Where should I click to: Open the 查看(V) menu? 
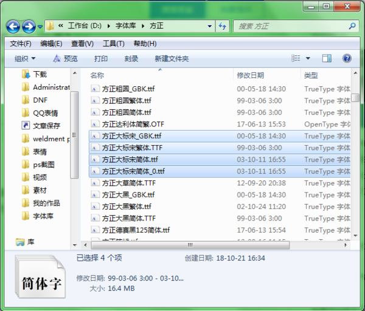[82, 44]
